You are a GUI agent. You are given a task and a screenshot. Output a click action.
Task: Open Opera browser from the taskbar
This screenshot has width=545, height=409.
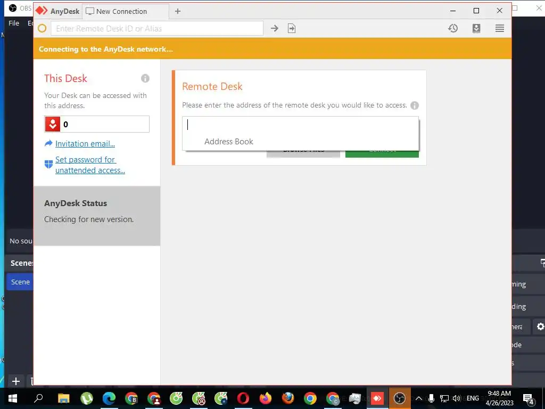coord(243,398)
